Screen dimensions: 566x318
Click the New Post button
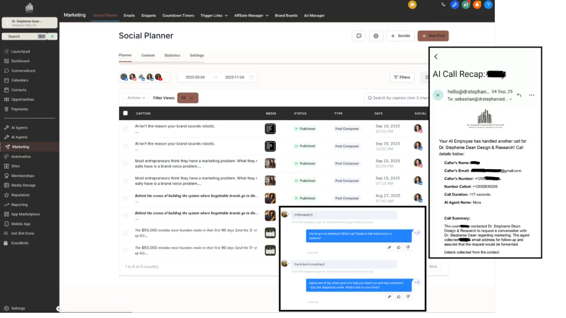point(433,36)
